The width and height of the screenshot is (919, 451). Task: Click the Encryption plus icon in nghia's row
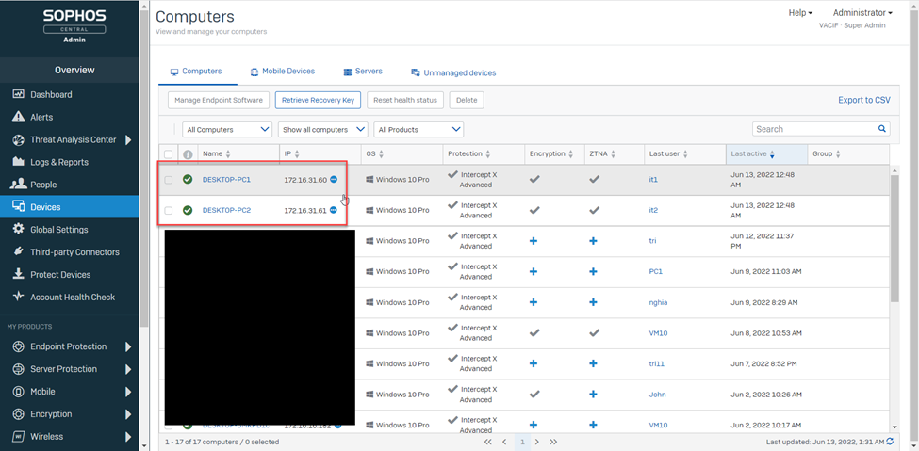[533, 302]
